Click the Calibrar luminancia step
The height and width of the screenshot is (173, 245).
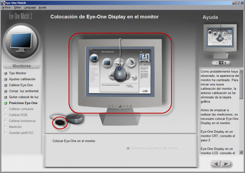(x=22, y=121)
